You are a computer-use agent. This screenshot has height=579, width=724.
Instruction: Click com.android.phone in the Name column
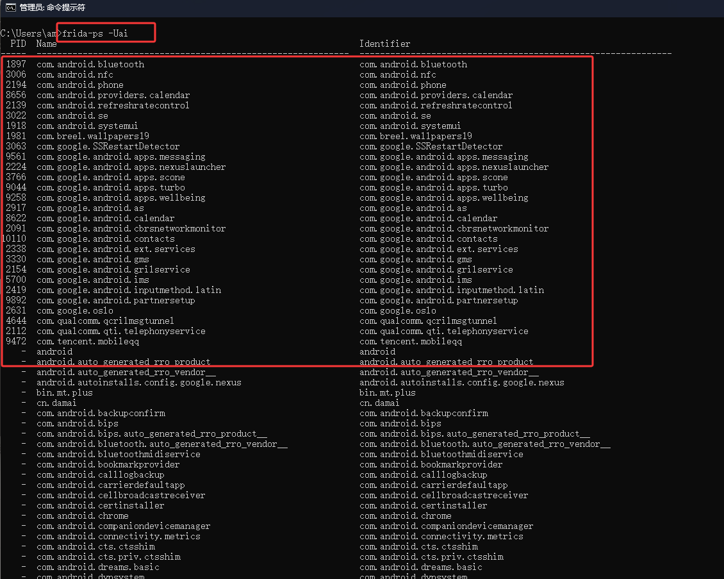coord(80,85)
